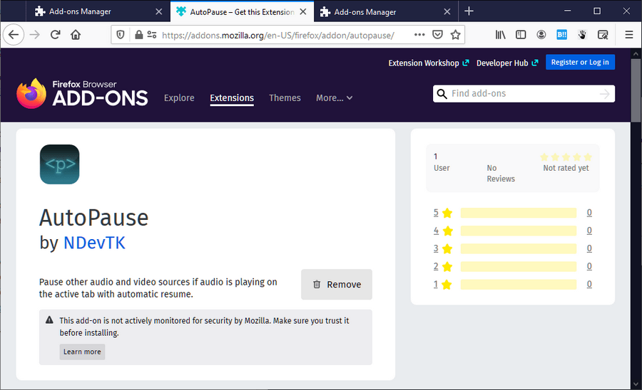Open page actions three-dot menu

(419, 35)
